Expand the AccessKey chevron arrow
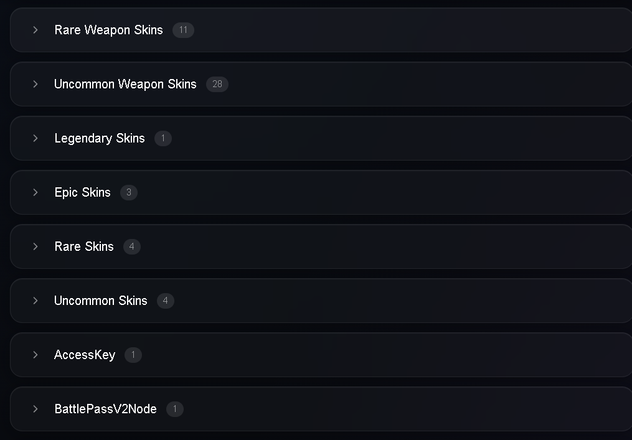Screen dimensions: 632x440 coord(35,355)
